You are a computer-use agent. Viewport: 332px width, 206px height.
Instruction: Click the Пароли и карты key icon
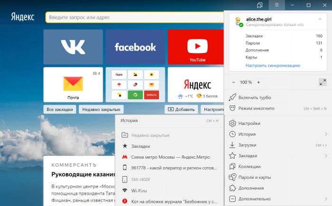[x=232, y=177]
